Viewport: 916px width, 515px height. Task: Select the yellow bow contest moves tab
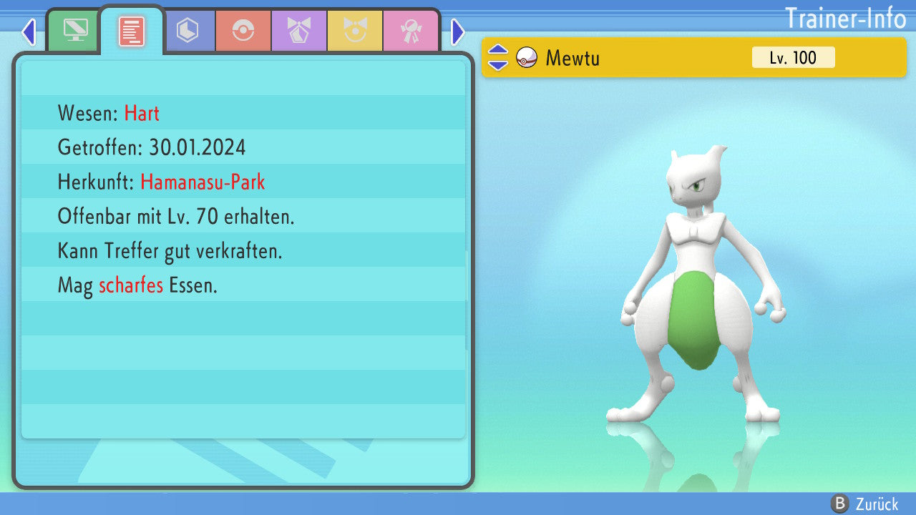tap(355, 31)
